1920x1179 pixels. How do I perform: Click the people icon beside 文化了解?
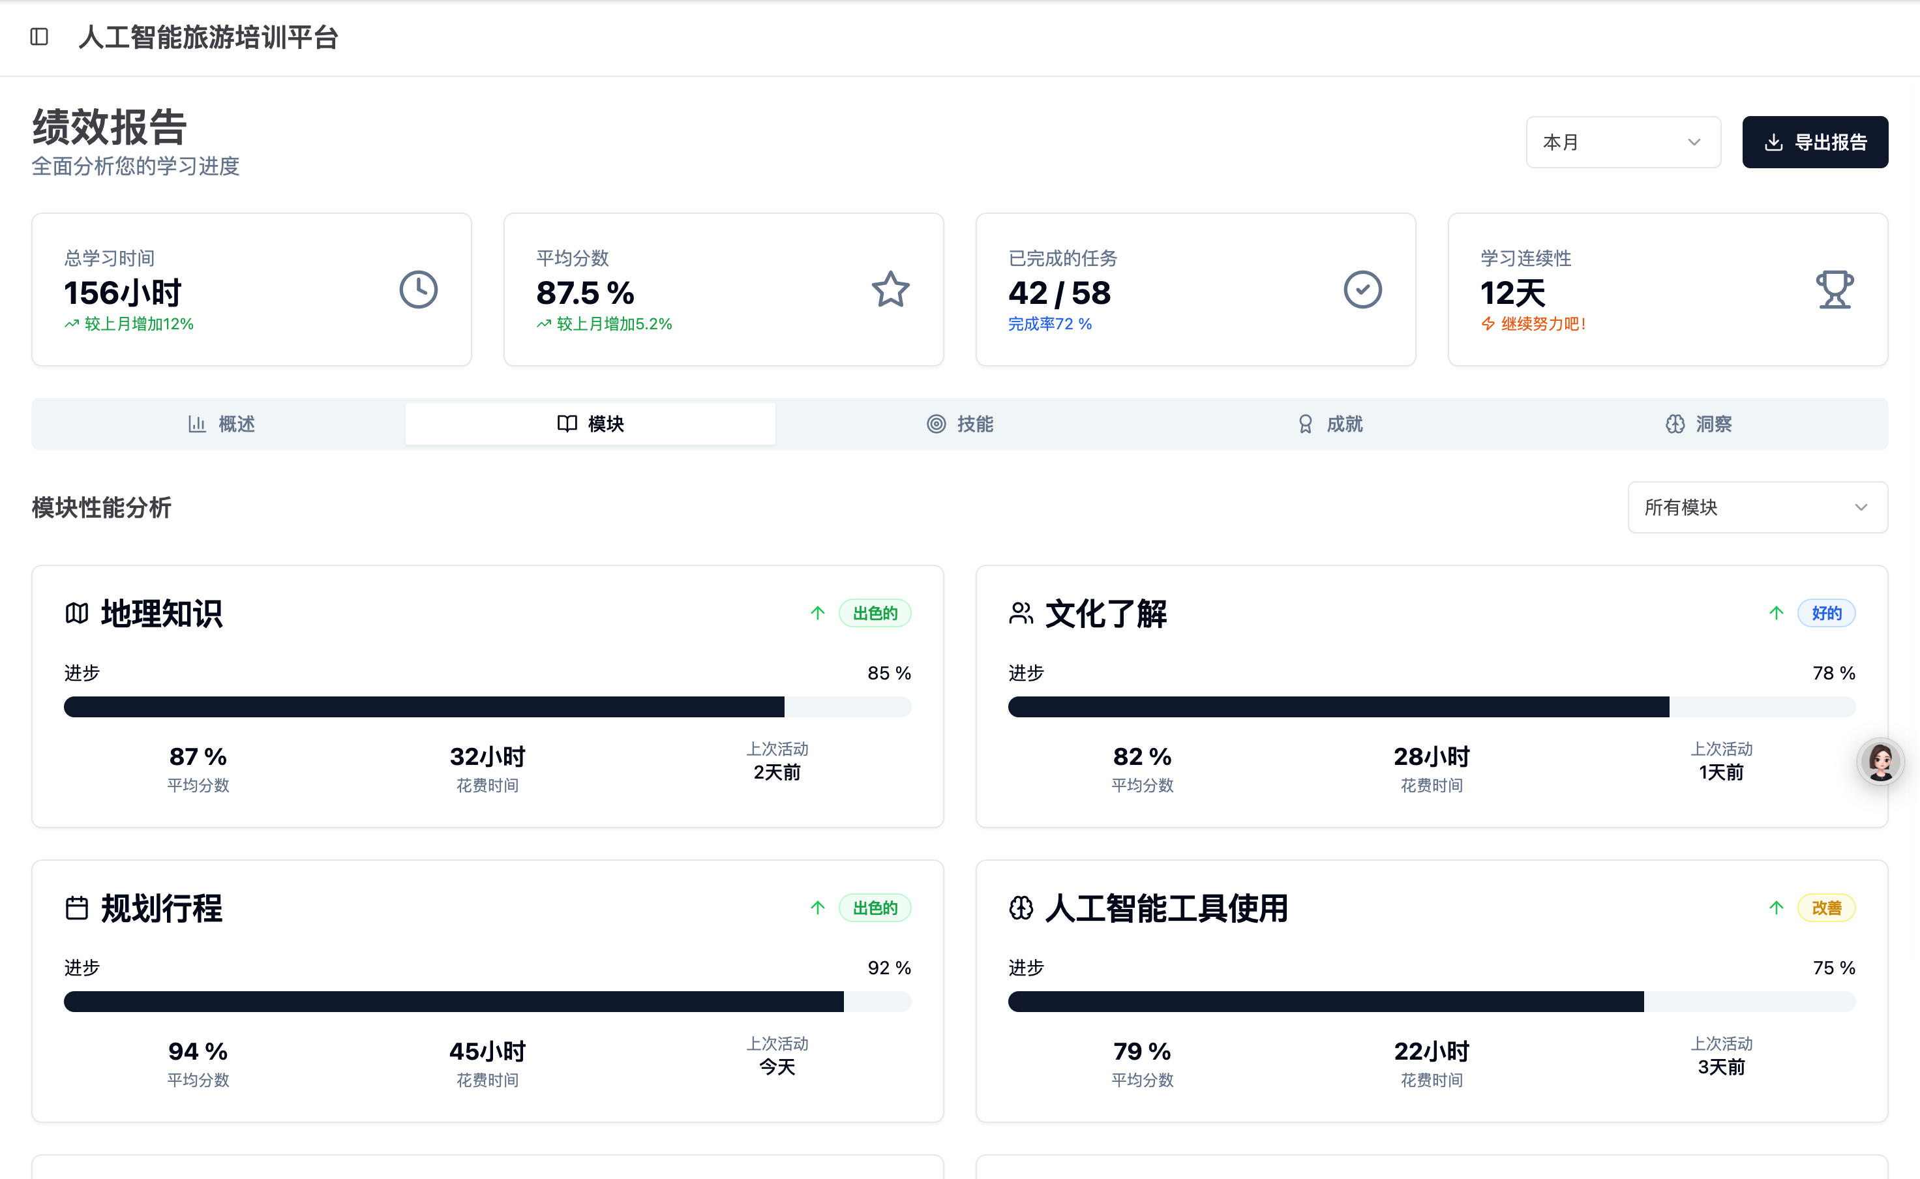click(x=1021, y=614)
